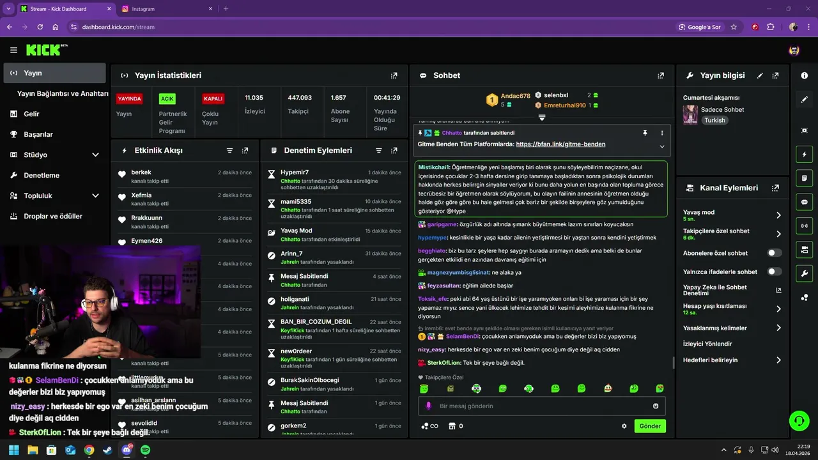Toggle stream stats panel via broadcast rail button
The image size is (818, 460).
coord(804,226)
